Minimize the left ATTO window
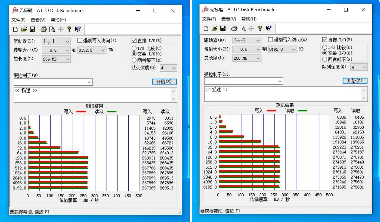 [x=138, y=11]
